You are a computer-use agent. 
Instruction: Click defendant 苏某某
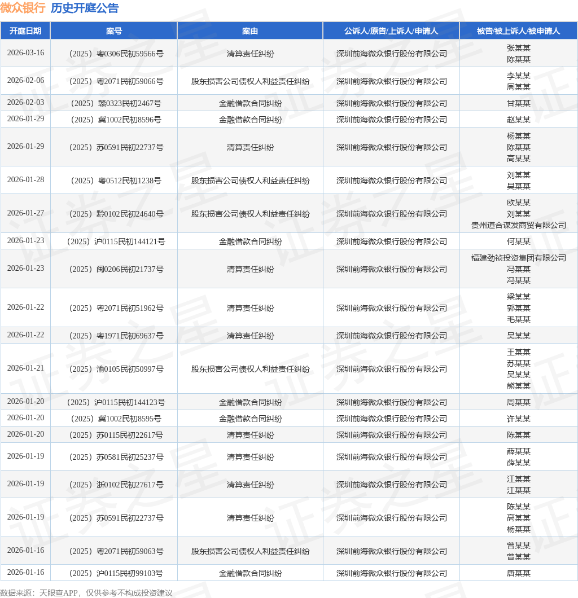point(519,363)
